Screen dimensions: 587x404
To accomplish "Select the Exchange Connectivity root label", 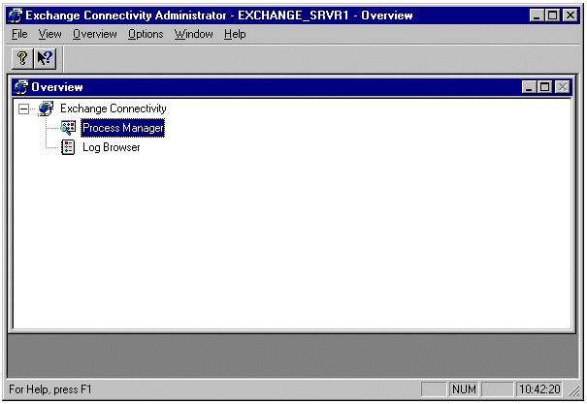I will pyautogui.click(x=113, y=109).
